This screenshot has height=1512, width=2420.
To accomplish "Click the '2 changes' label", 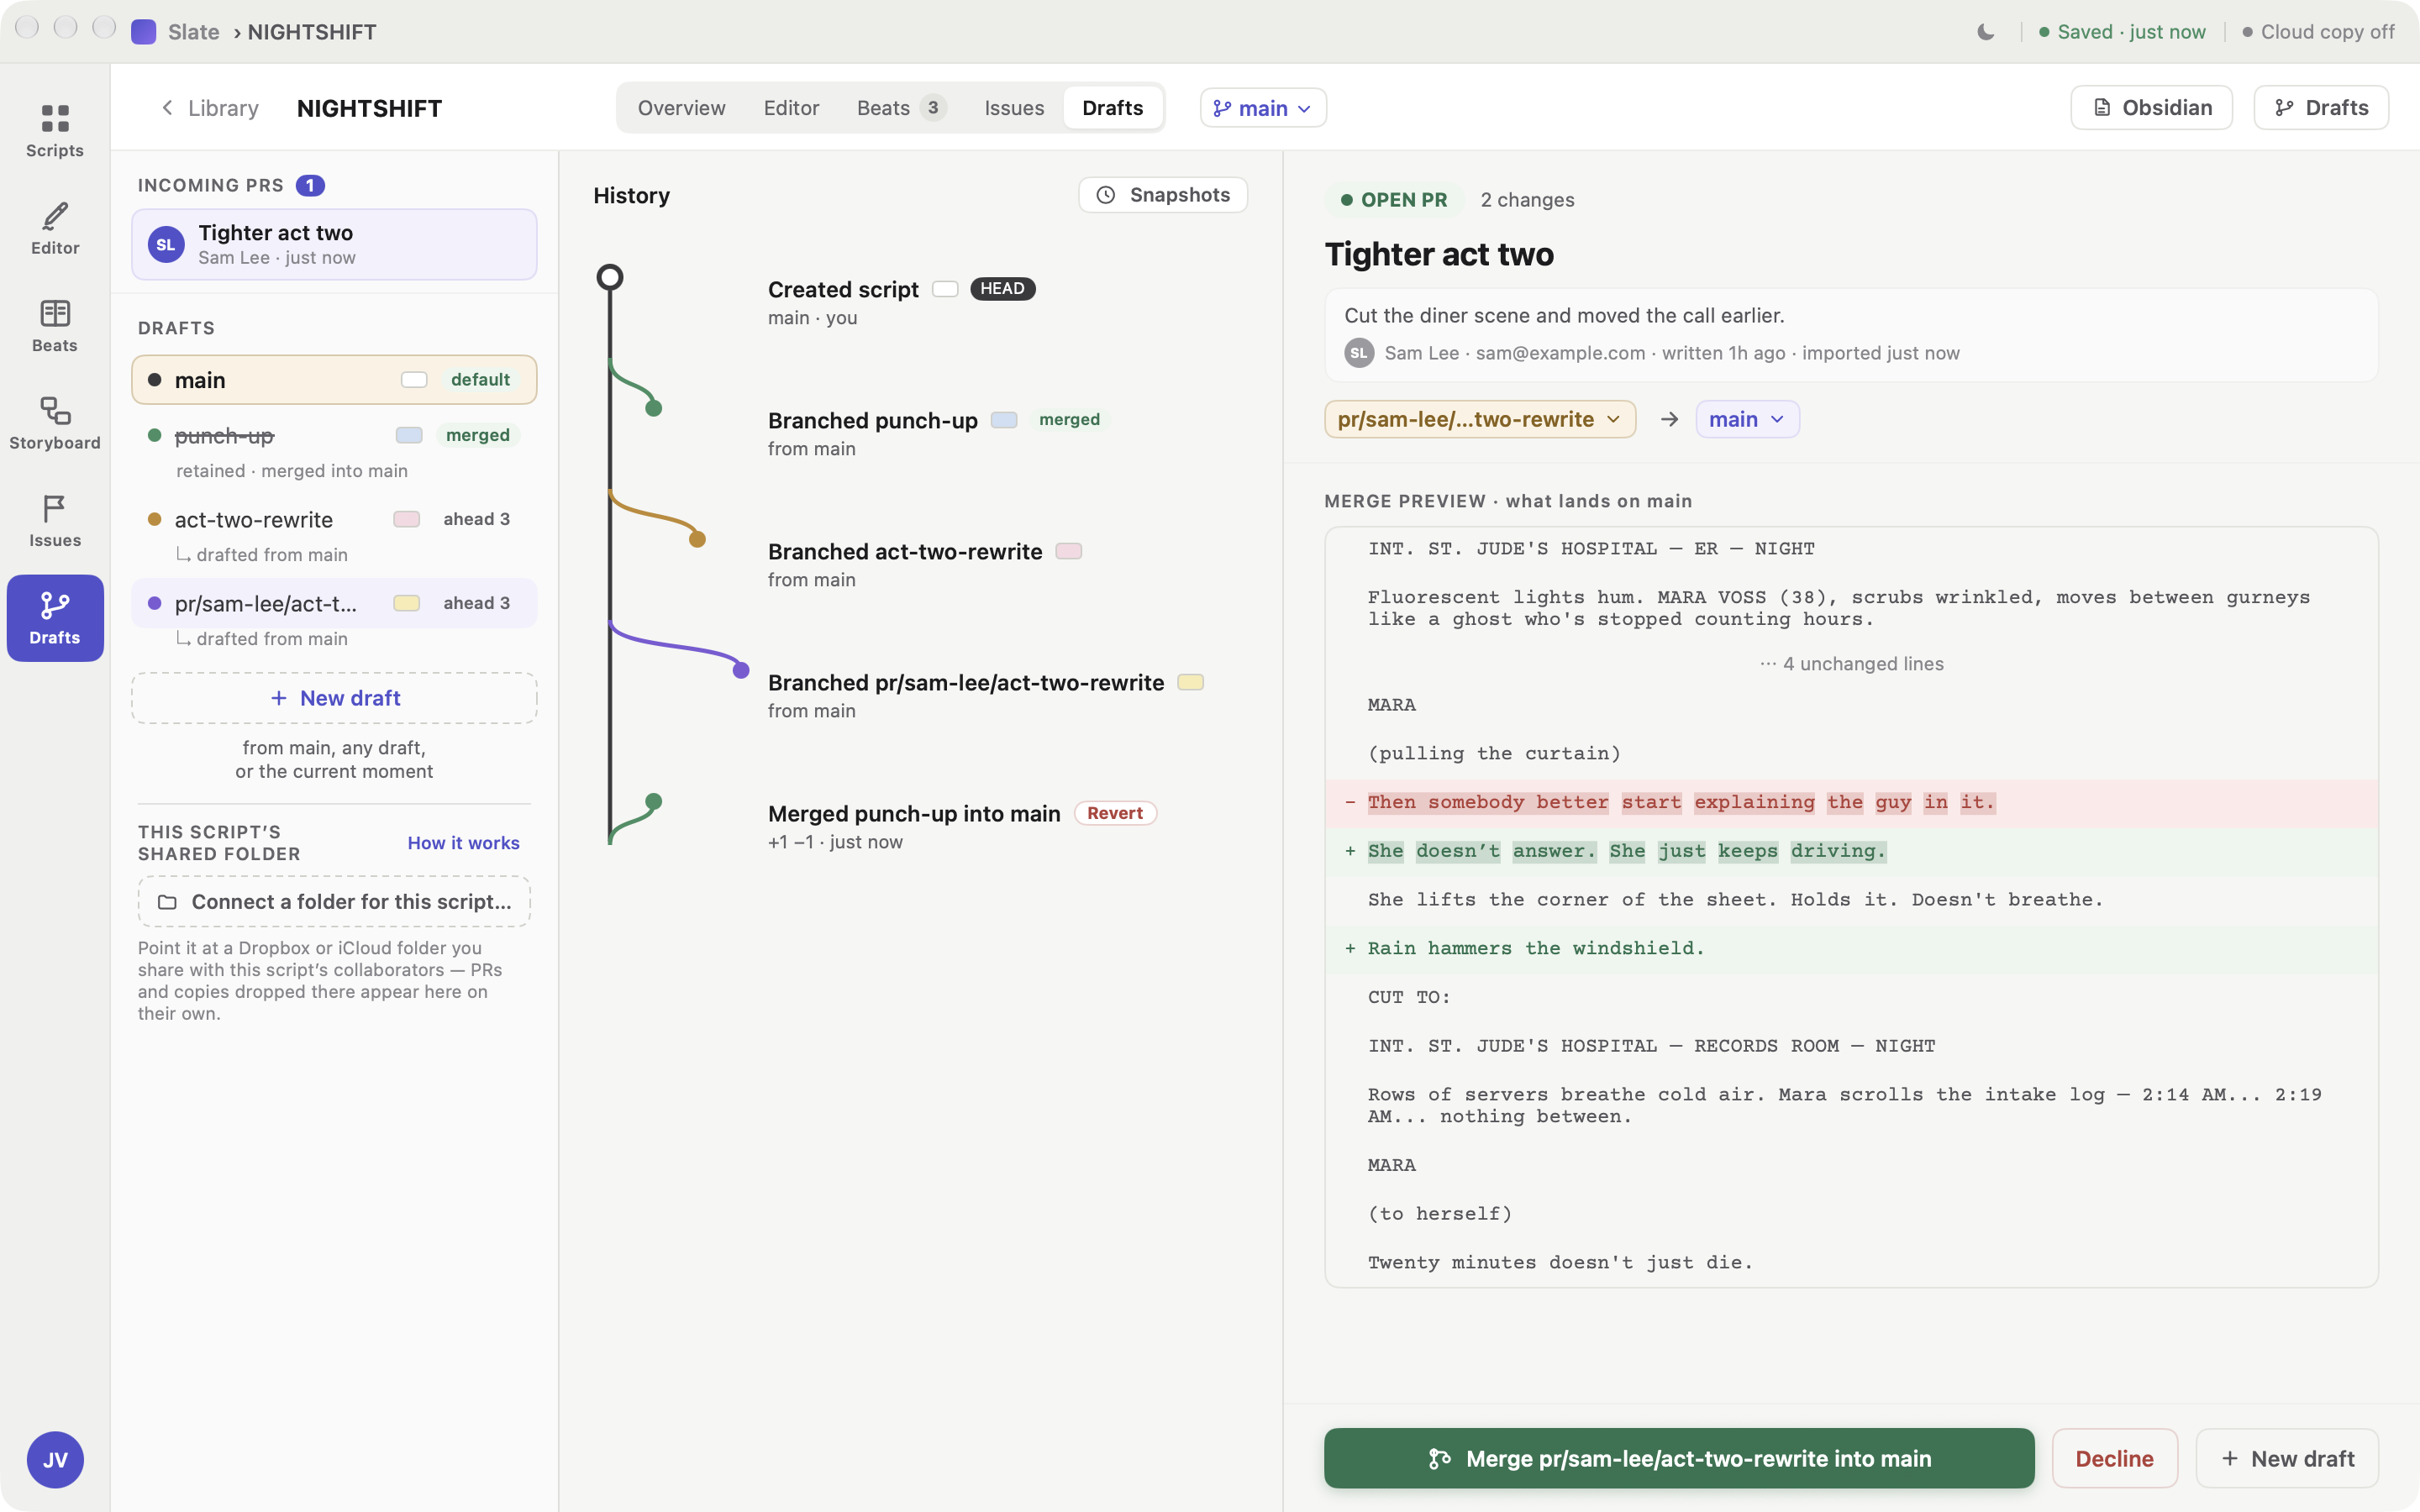I will 1527,200.
